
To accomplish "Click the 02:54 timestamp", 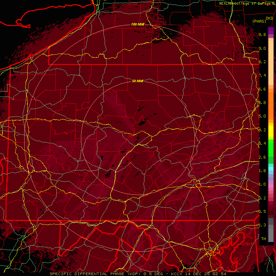I will coord(219,274).
